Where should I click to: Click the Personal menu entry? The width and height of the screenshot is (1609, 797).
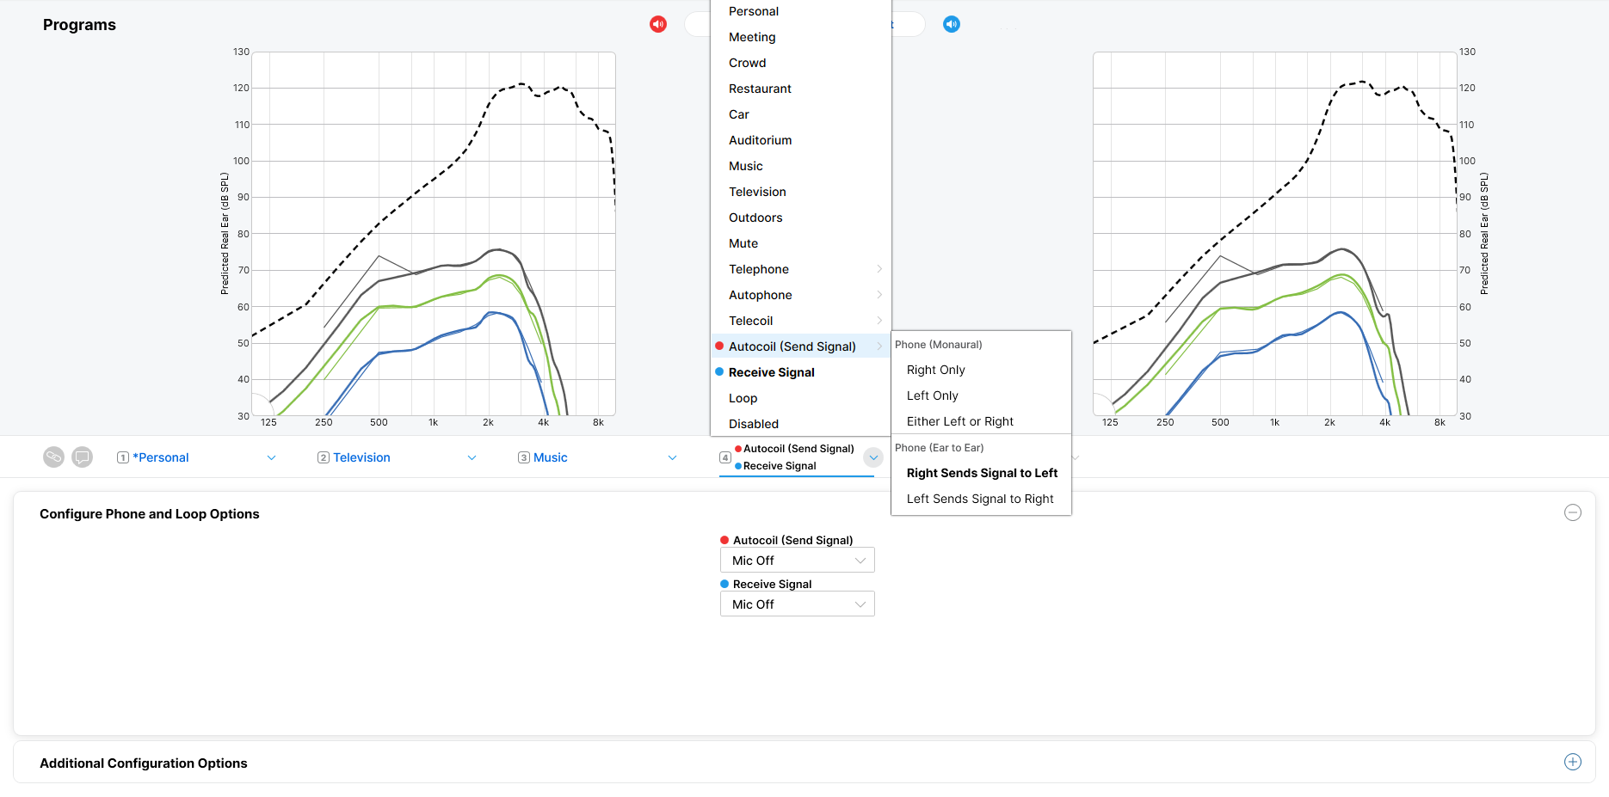coord(801,11)
